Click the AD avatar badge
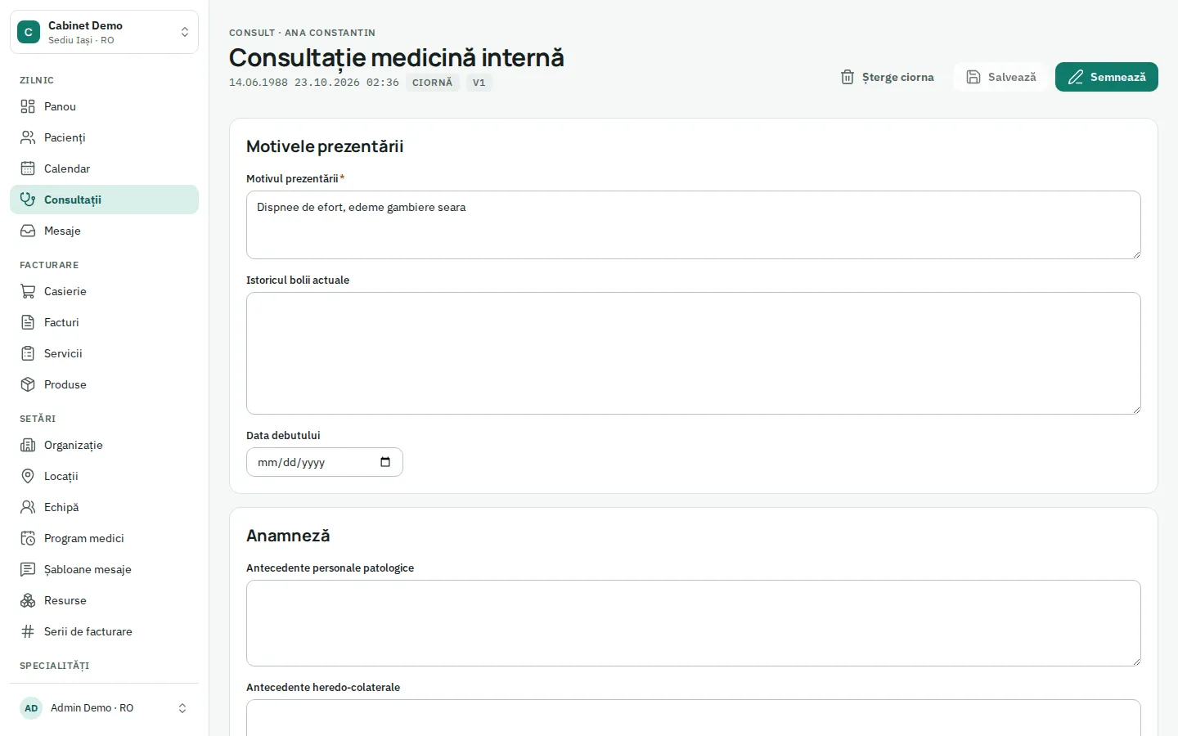Viewport: 1178px width, 736px height. pyautogui.click(x=31, y=708)
